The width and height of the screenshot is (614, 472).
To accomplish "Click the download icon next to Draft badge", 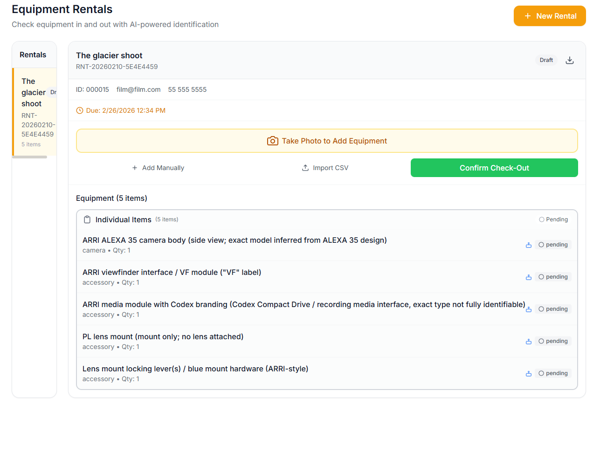I will pyautogui.click(x=569, y=60).
